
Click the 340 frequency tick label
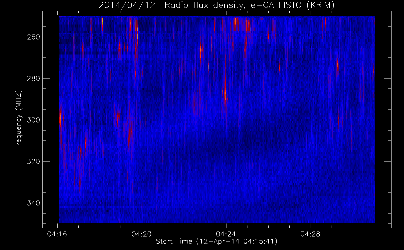tap(33, 203)
